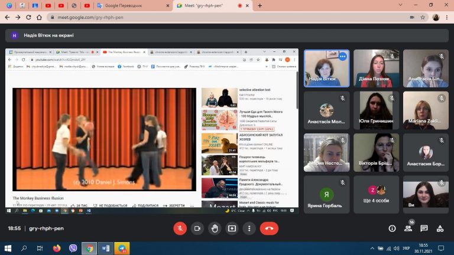Toggle the camera on or off
The image size is (454, 255).
pos(197,228)
